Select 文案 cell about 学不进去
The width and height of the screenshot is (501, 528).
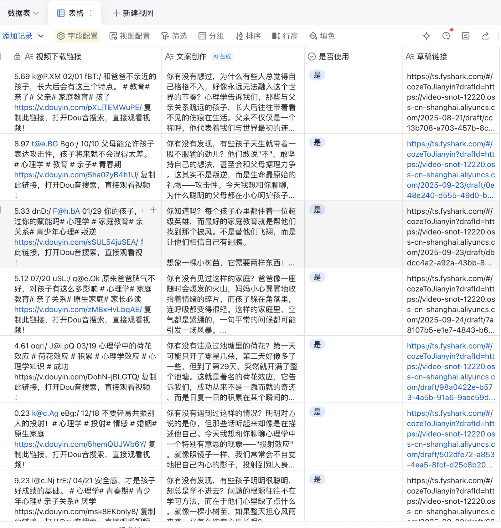pos(233,495)
